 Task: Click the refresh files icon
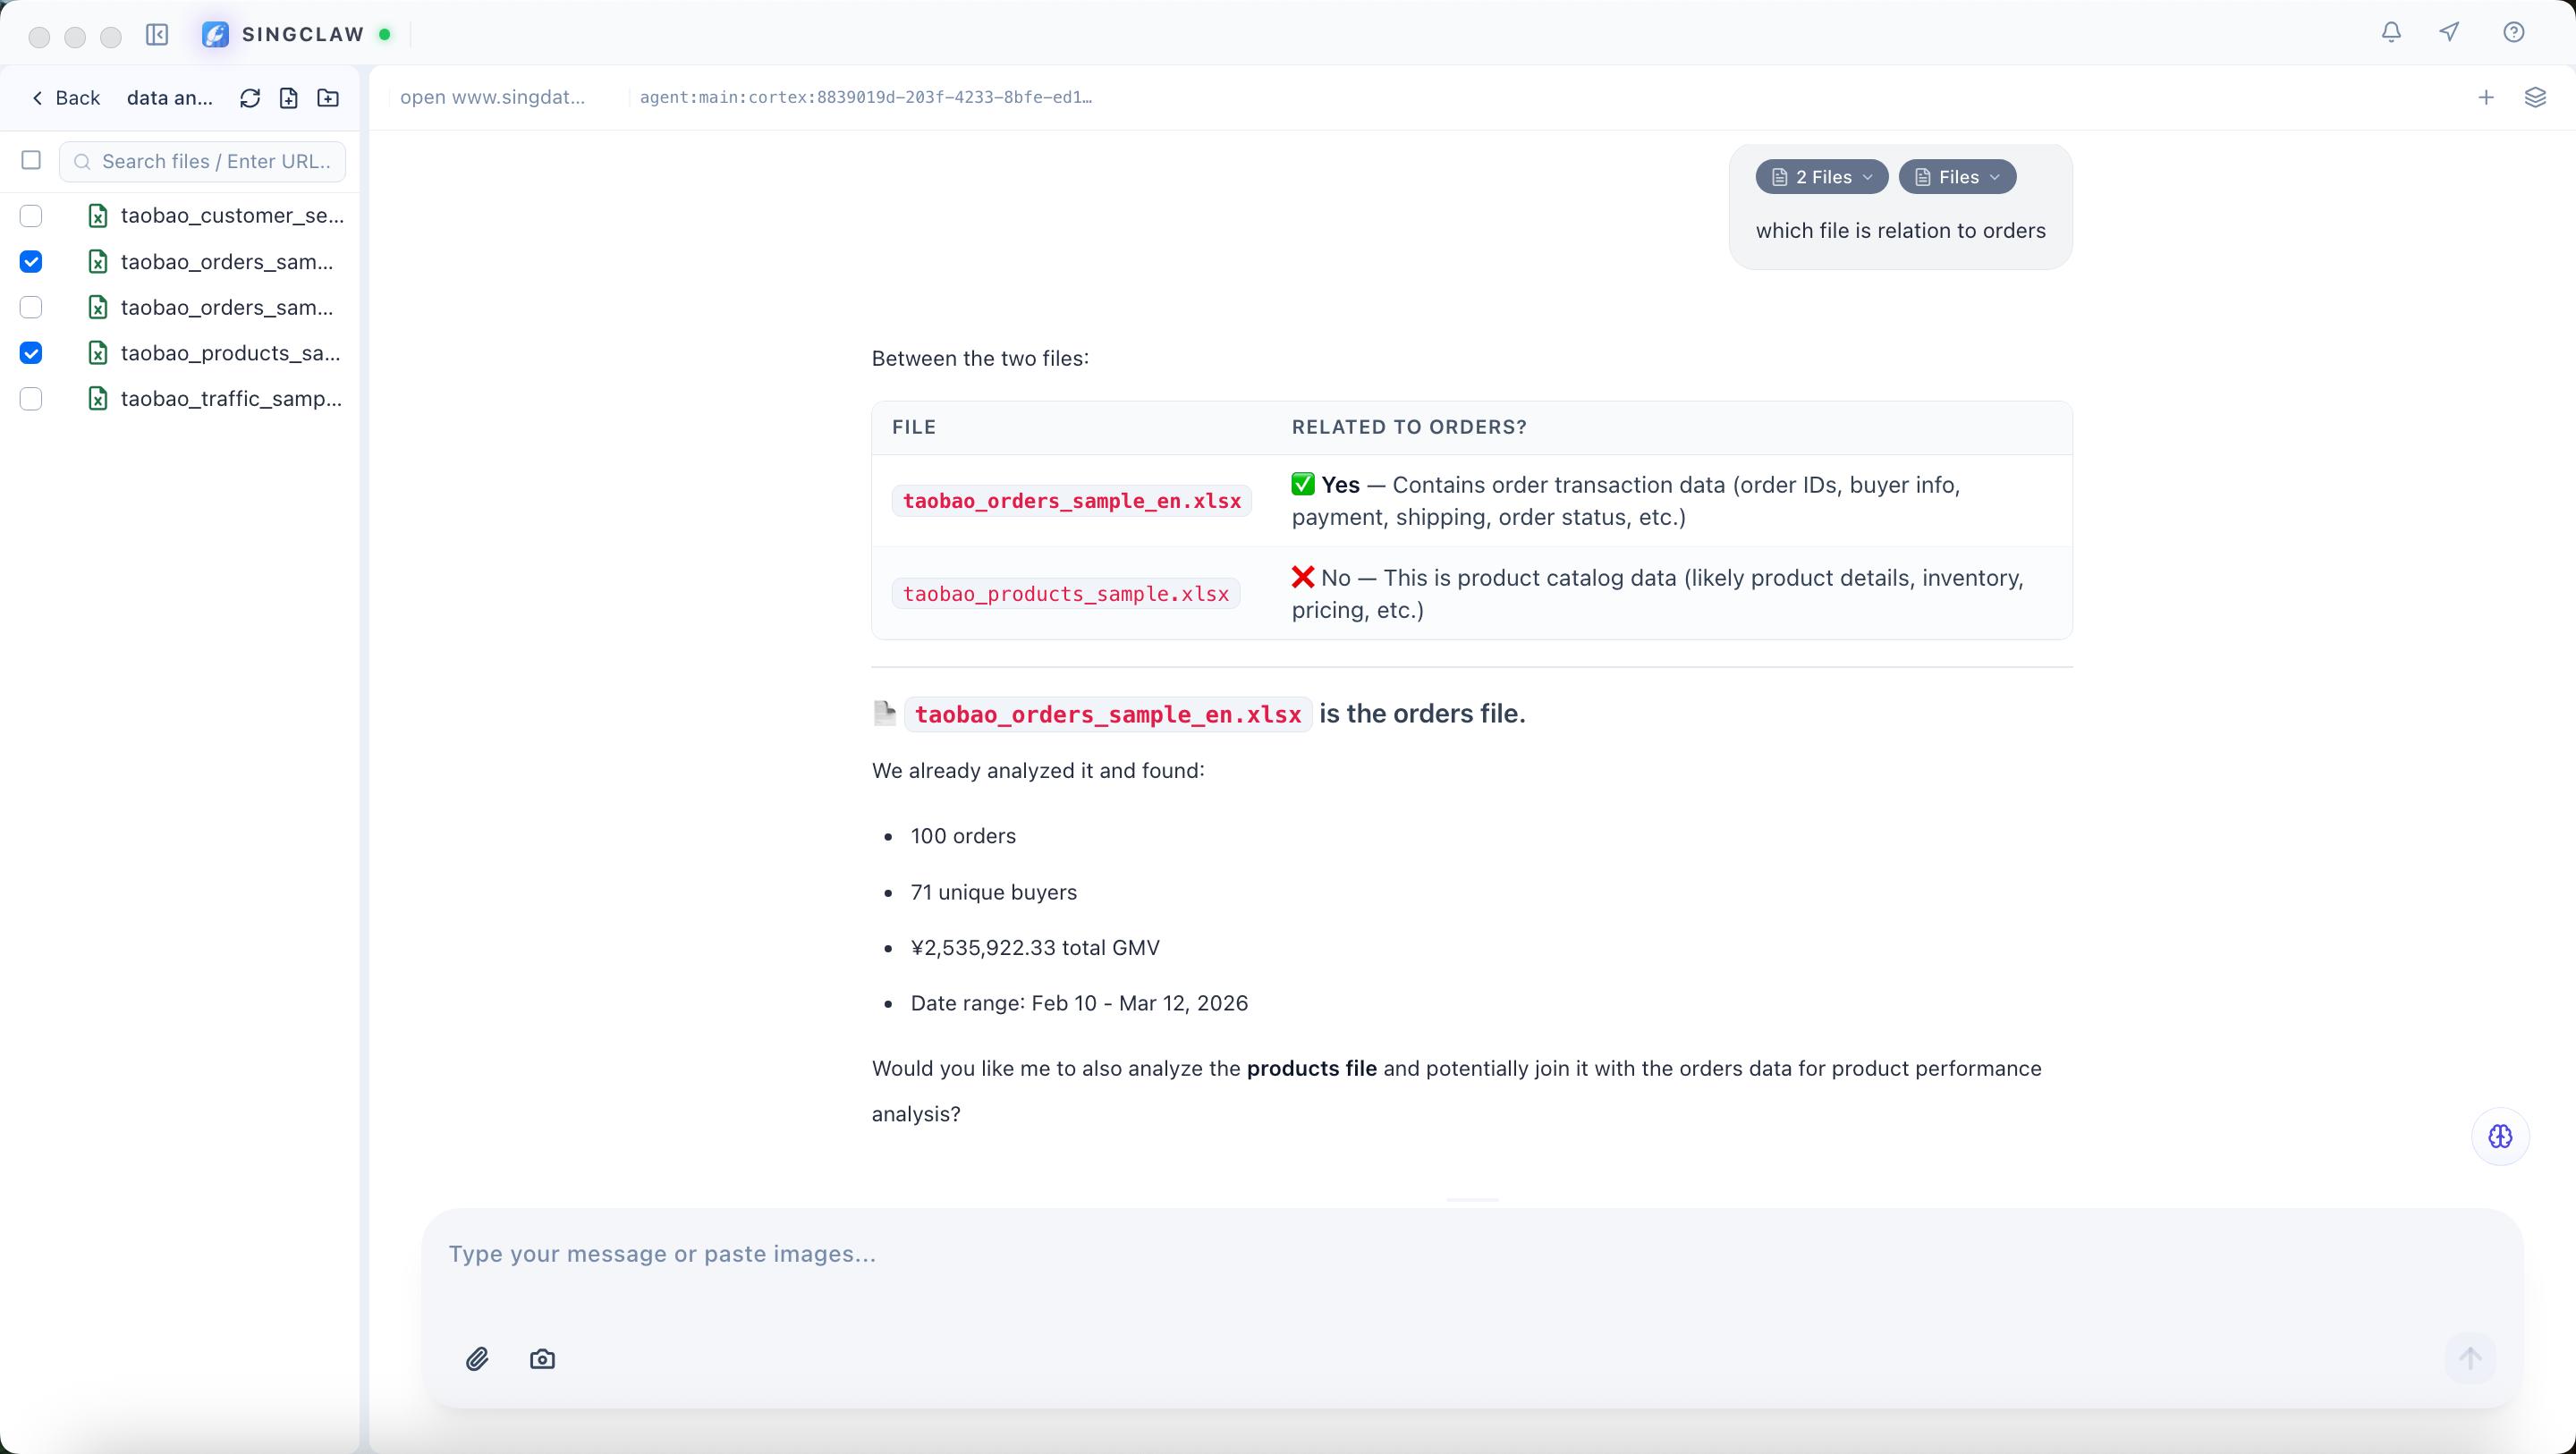click(250, 98)
